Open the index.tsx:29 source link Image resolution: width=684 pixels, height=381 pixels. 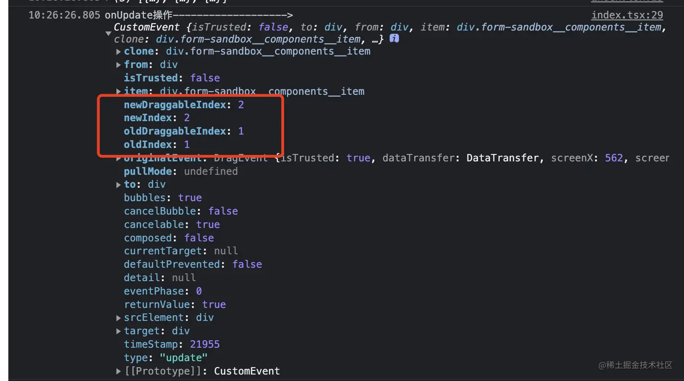coord(627,15)
